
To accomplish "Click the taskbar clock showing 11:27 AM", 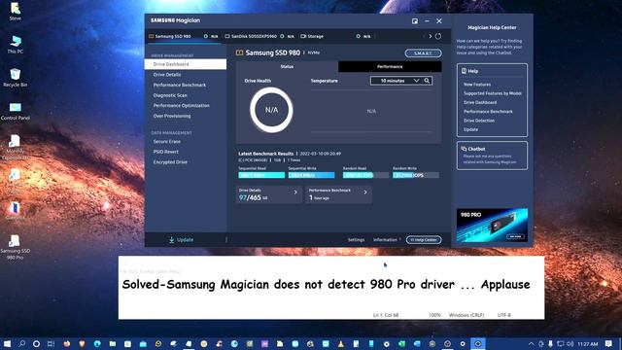I will (587, 343).
